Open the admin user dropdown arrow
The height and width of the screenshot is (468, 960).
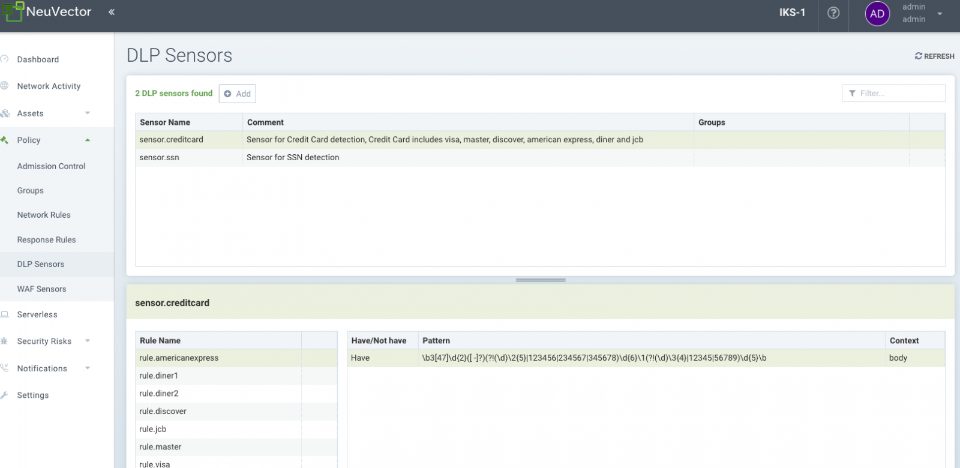click(x=940, y=14)
